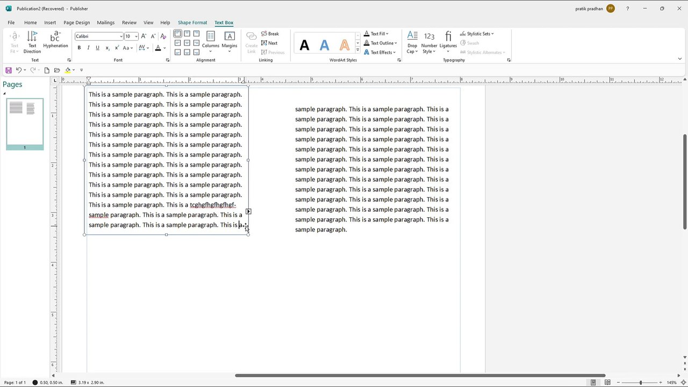Click the fill color bucket icon
Image resolution: width=688 pixels, height=387 pixels.
(x=68, y=70)
